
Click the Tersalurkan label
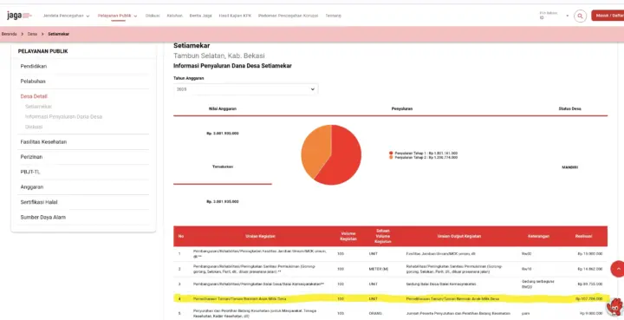pos(223,167)
